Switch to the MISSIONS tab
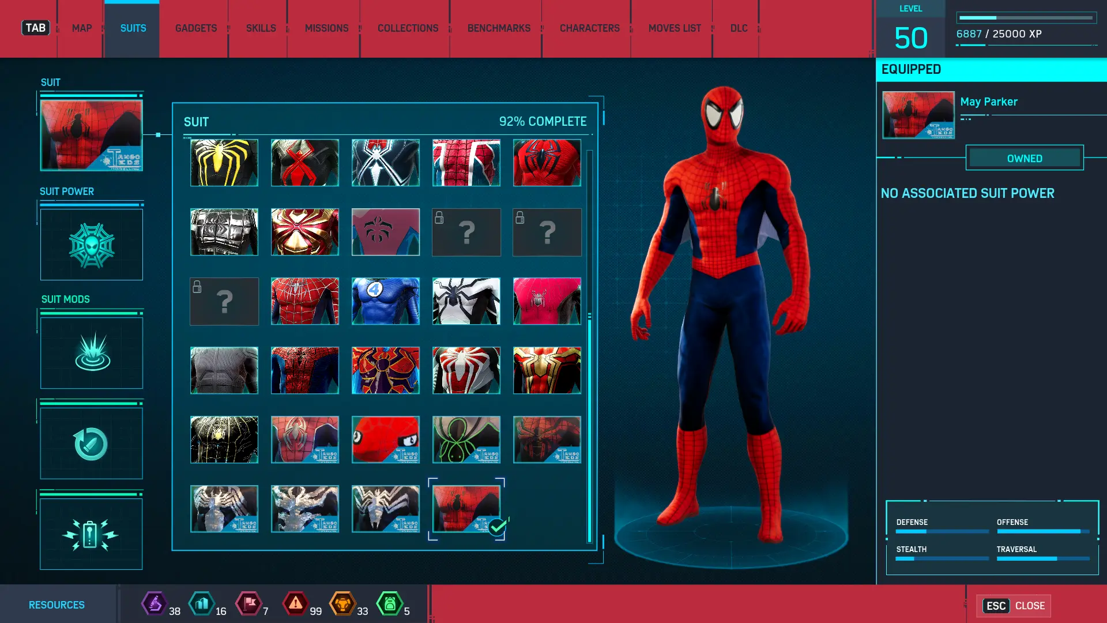This screenshot has height=623, width=1107. pos(327,28)
